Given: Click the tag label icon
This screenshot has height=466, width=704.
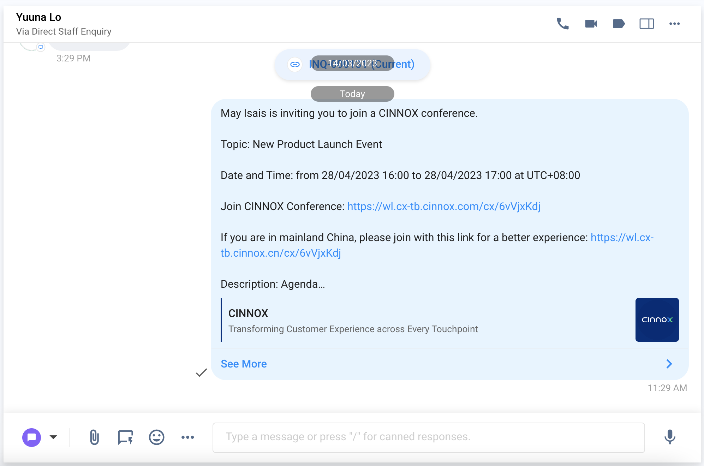Looking at the screenshot, I should click(x=619, y=24).
